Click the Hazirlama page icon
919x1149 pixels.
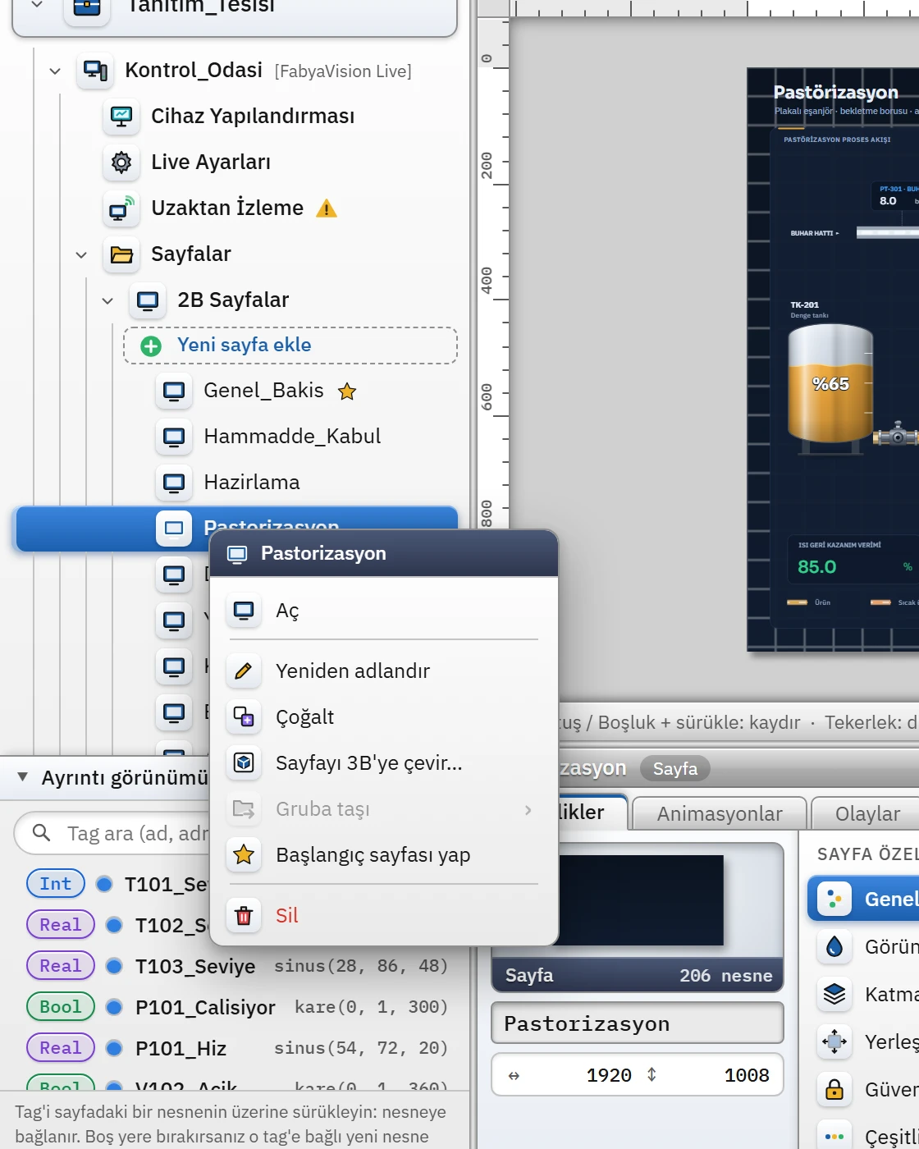[x=174, y=483]
